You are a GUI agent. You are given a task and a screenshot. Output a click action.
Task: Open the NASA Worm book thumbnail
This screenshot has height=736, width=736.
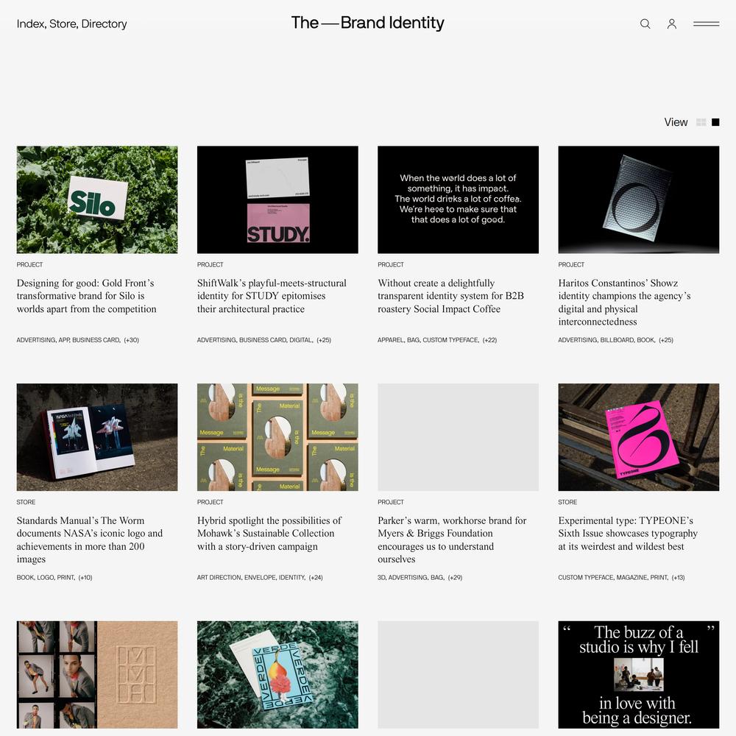[x=97, y=437]
